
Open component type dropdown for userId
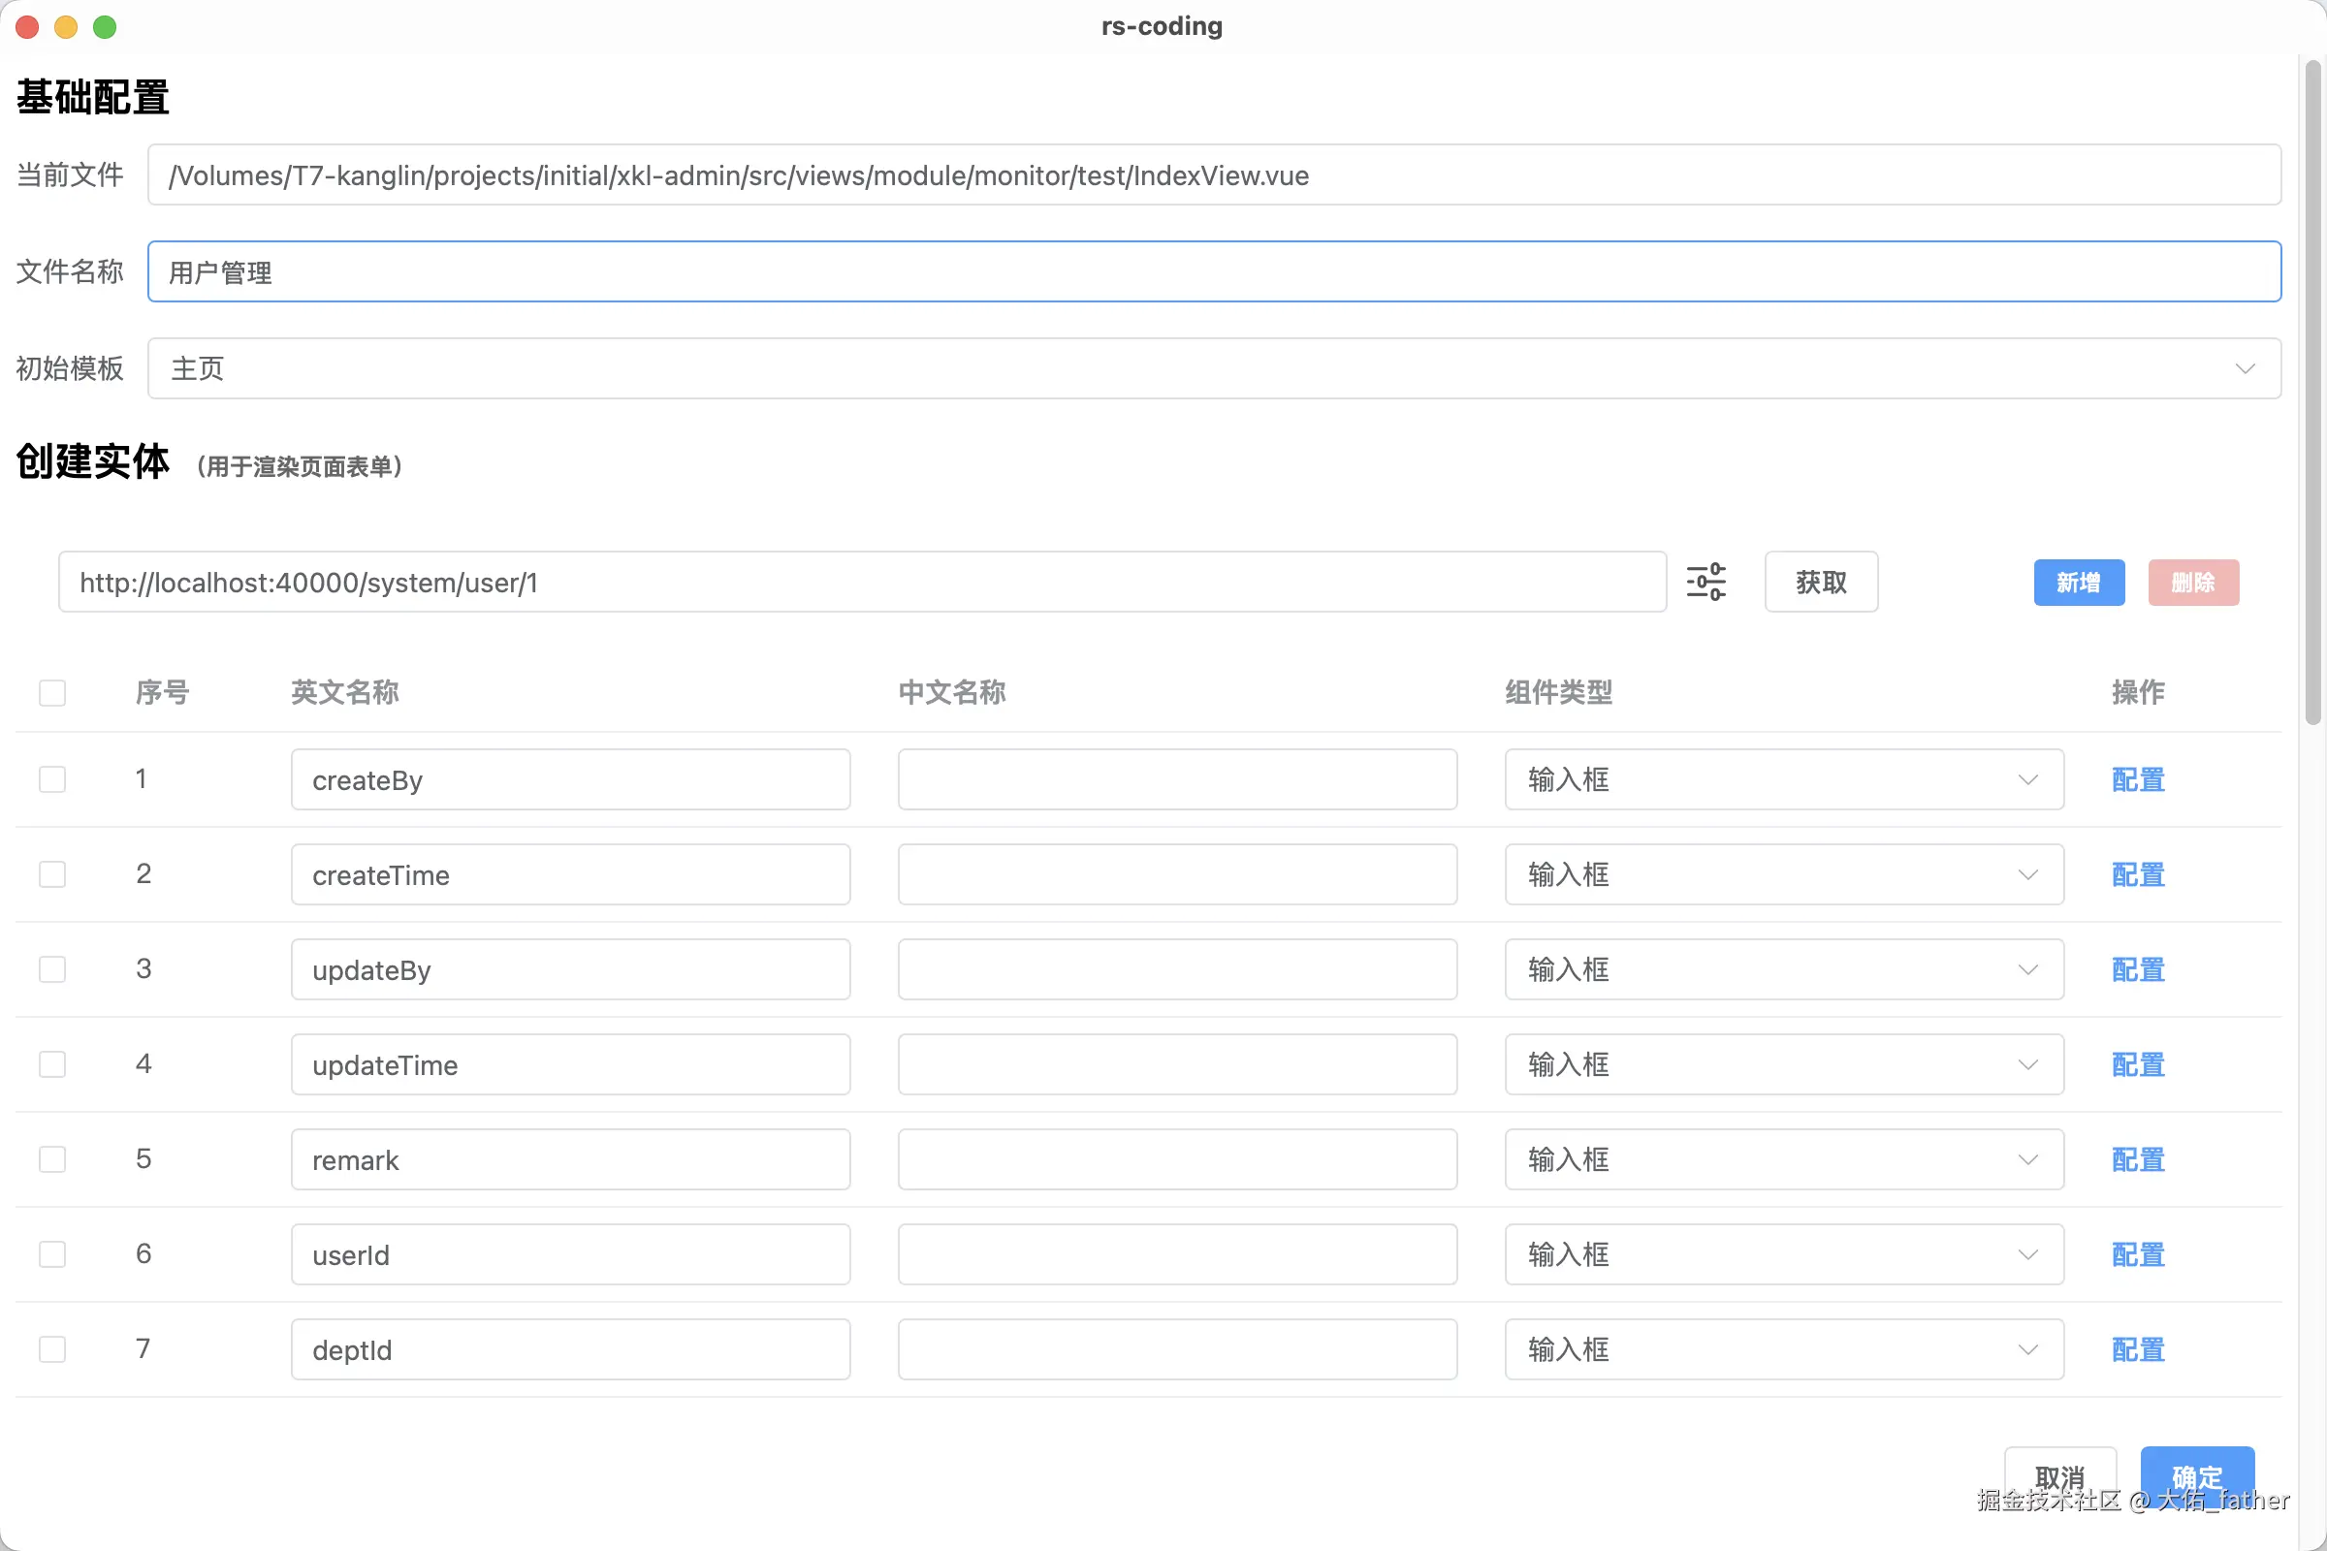click(x=1783, y=1254)
